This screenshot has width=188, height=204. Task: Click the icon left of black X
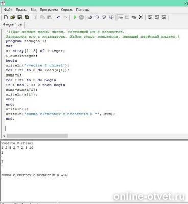134,17
